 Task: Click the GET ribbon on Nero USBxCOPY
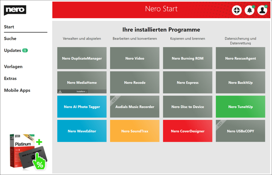pos(220,124)
